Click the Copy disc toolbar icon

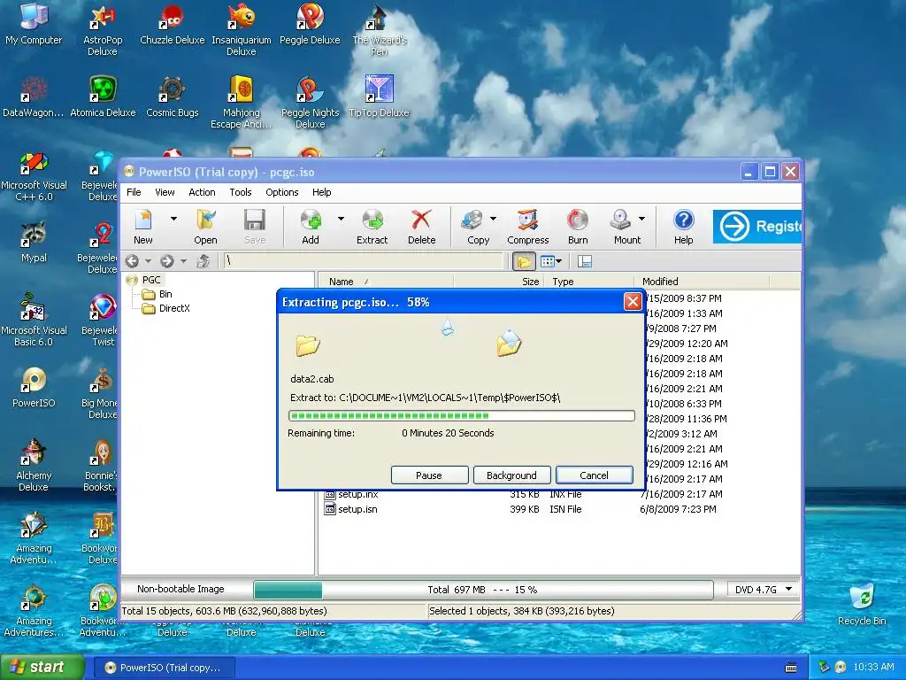(x=477, y=227)
